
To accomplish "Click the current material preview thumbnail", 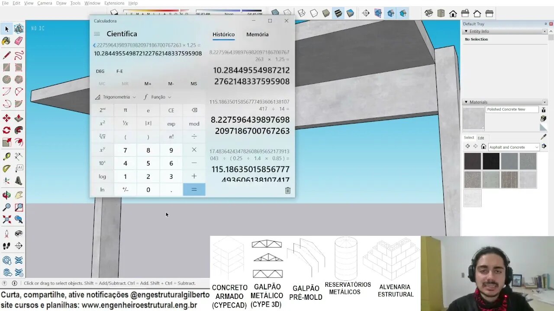I will point(473,118).
